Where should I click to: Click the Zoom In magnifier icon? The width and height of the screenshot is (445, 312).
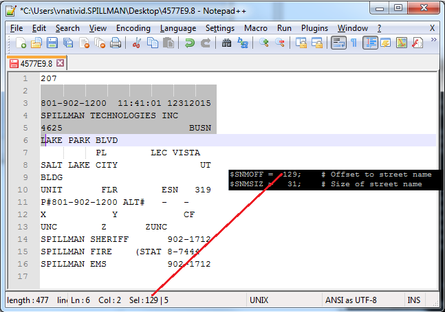click(264, 43)
